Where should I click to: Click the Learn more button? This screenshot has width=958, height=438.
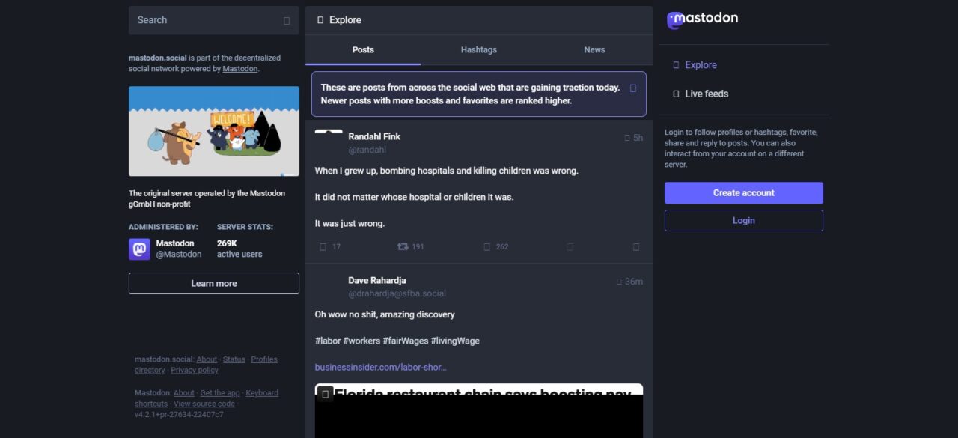click(x=214, y=284)
